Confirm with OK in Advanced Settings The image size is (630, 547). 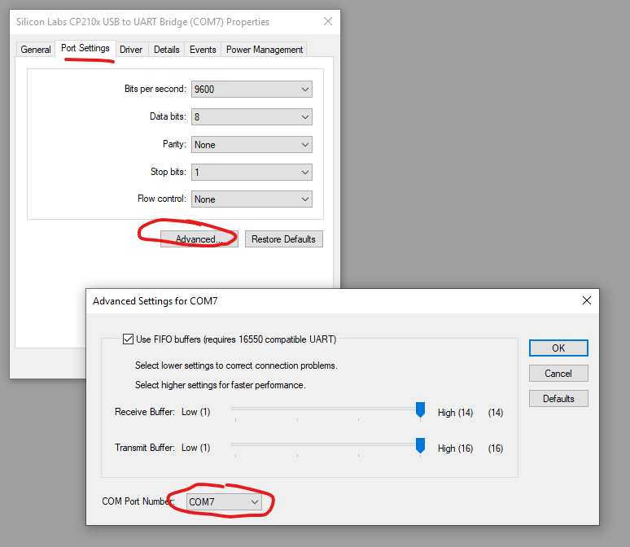pos(558,348)
